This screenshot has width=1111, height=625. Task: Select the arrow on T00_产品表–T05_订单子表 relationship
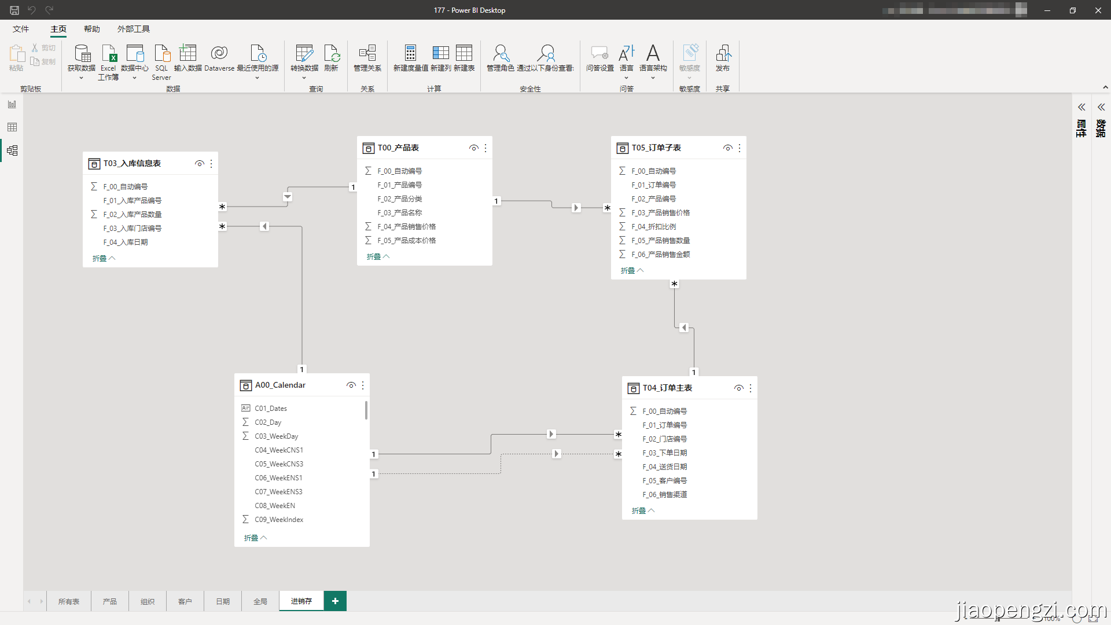tap(576, 208)
